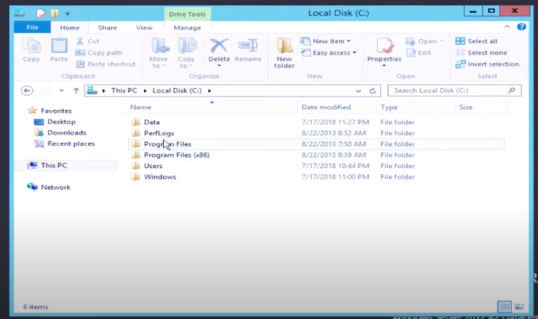Viewport: 538px width, 319px height.
Task: Click the Properties icon with checkmark
Action: pyautogui.click(x=385, y=46)
